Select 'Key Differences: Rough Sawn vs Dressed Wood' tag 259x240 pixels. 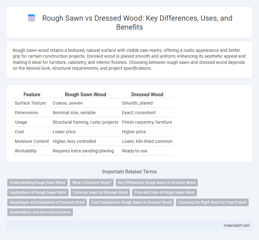[157, 183]
